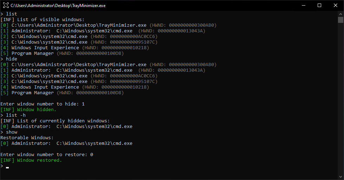
Task: Click the "Enter window number to hide" line
Action: coord(42,104)
